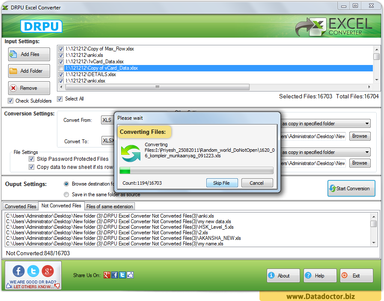This screenshot has height=301, width=384.
Task: Open the About dialog
Action: 283,276
